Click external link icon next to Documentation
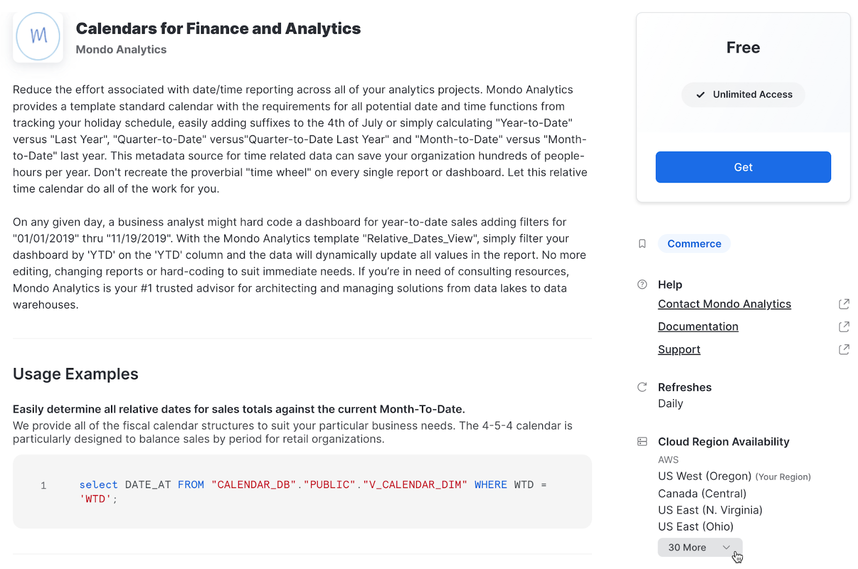Viewport: 858px width, 569px height. click(x=844, y=327)
